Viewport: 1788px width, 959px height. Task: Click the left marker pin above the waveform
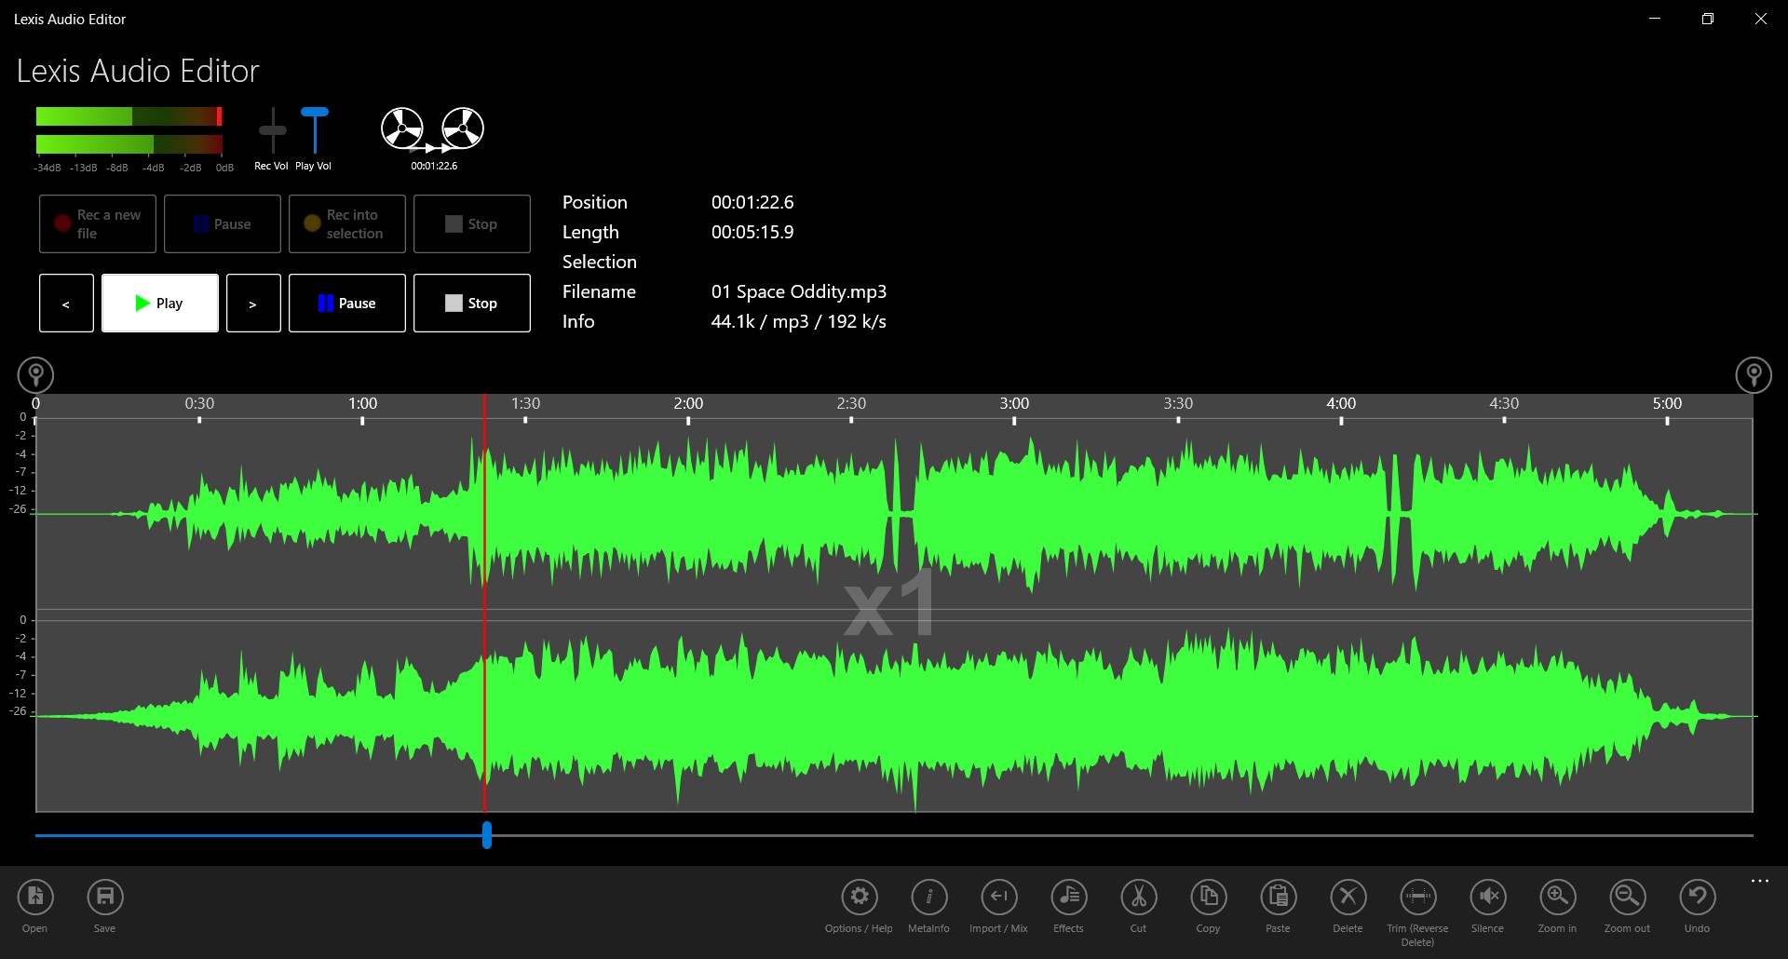(35, 374)
